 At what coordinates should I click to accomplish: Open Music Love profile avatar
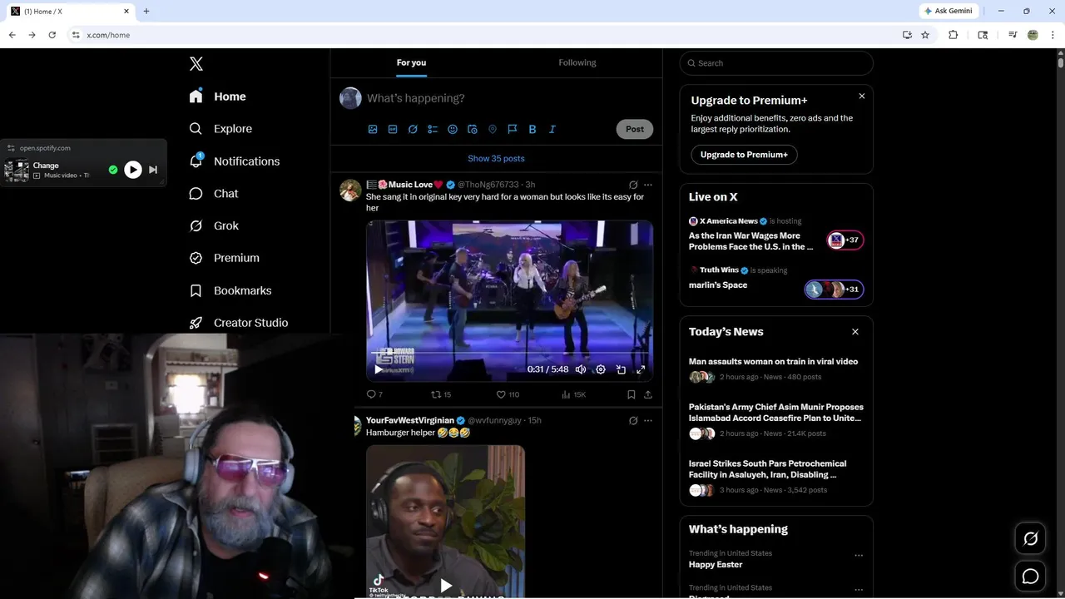point(350,190)
